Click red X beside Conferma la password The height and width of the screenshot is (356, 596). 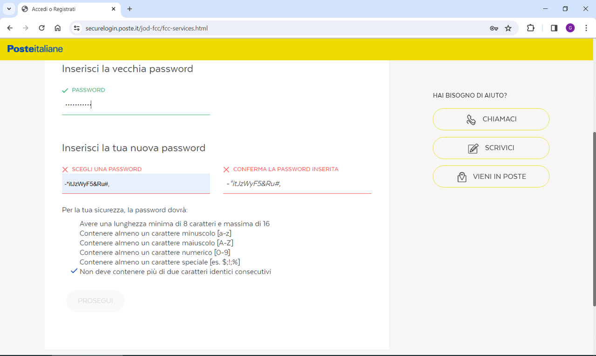(226, 170)
